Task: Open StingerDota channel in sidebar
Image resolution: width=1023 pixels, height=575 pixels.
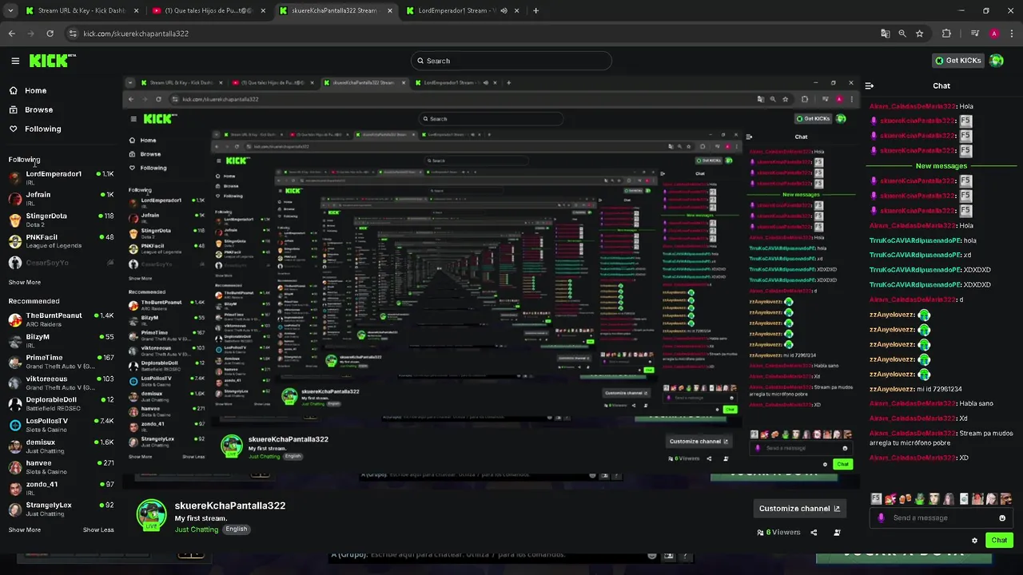Action: tap(60, 220)
